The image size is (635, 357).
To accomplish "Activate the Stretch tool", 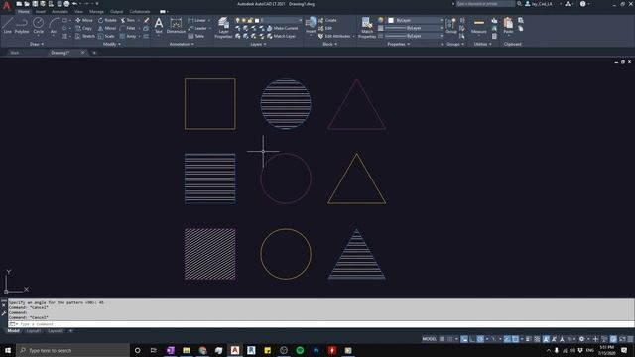I will tap(85, 36).
